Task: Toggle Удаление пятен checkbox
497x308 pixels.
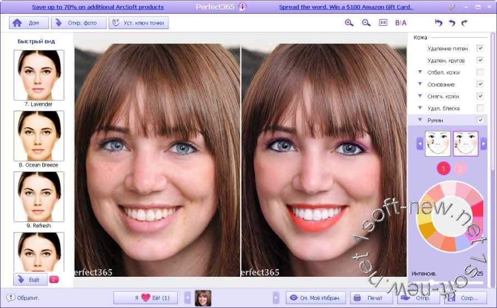Action: point(480,48)
